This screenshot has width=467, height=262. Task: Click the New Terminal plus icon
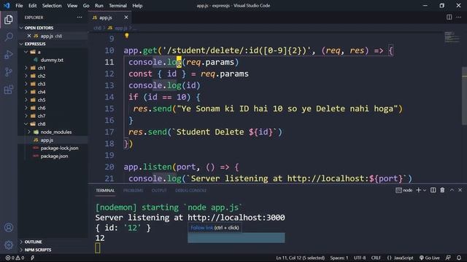tap(418, 190)
